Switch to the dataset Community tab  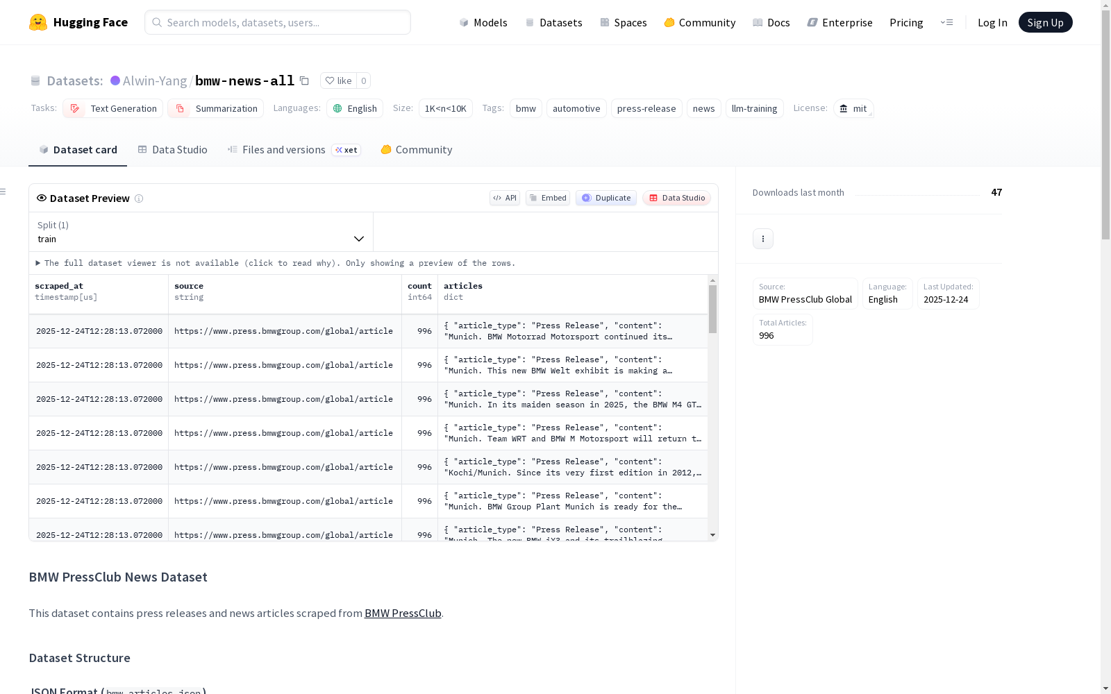[417, 150]
